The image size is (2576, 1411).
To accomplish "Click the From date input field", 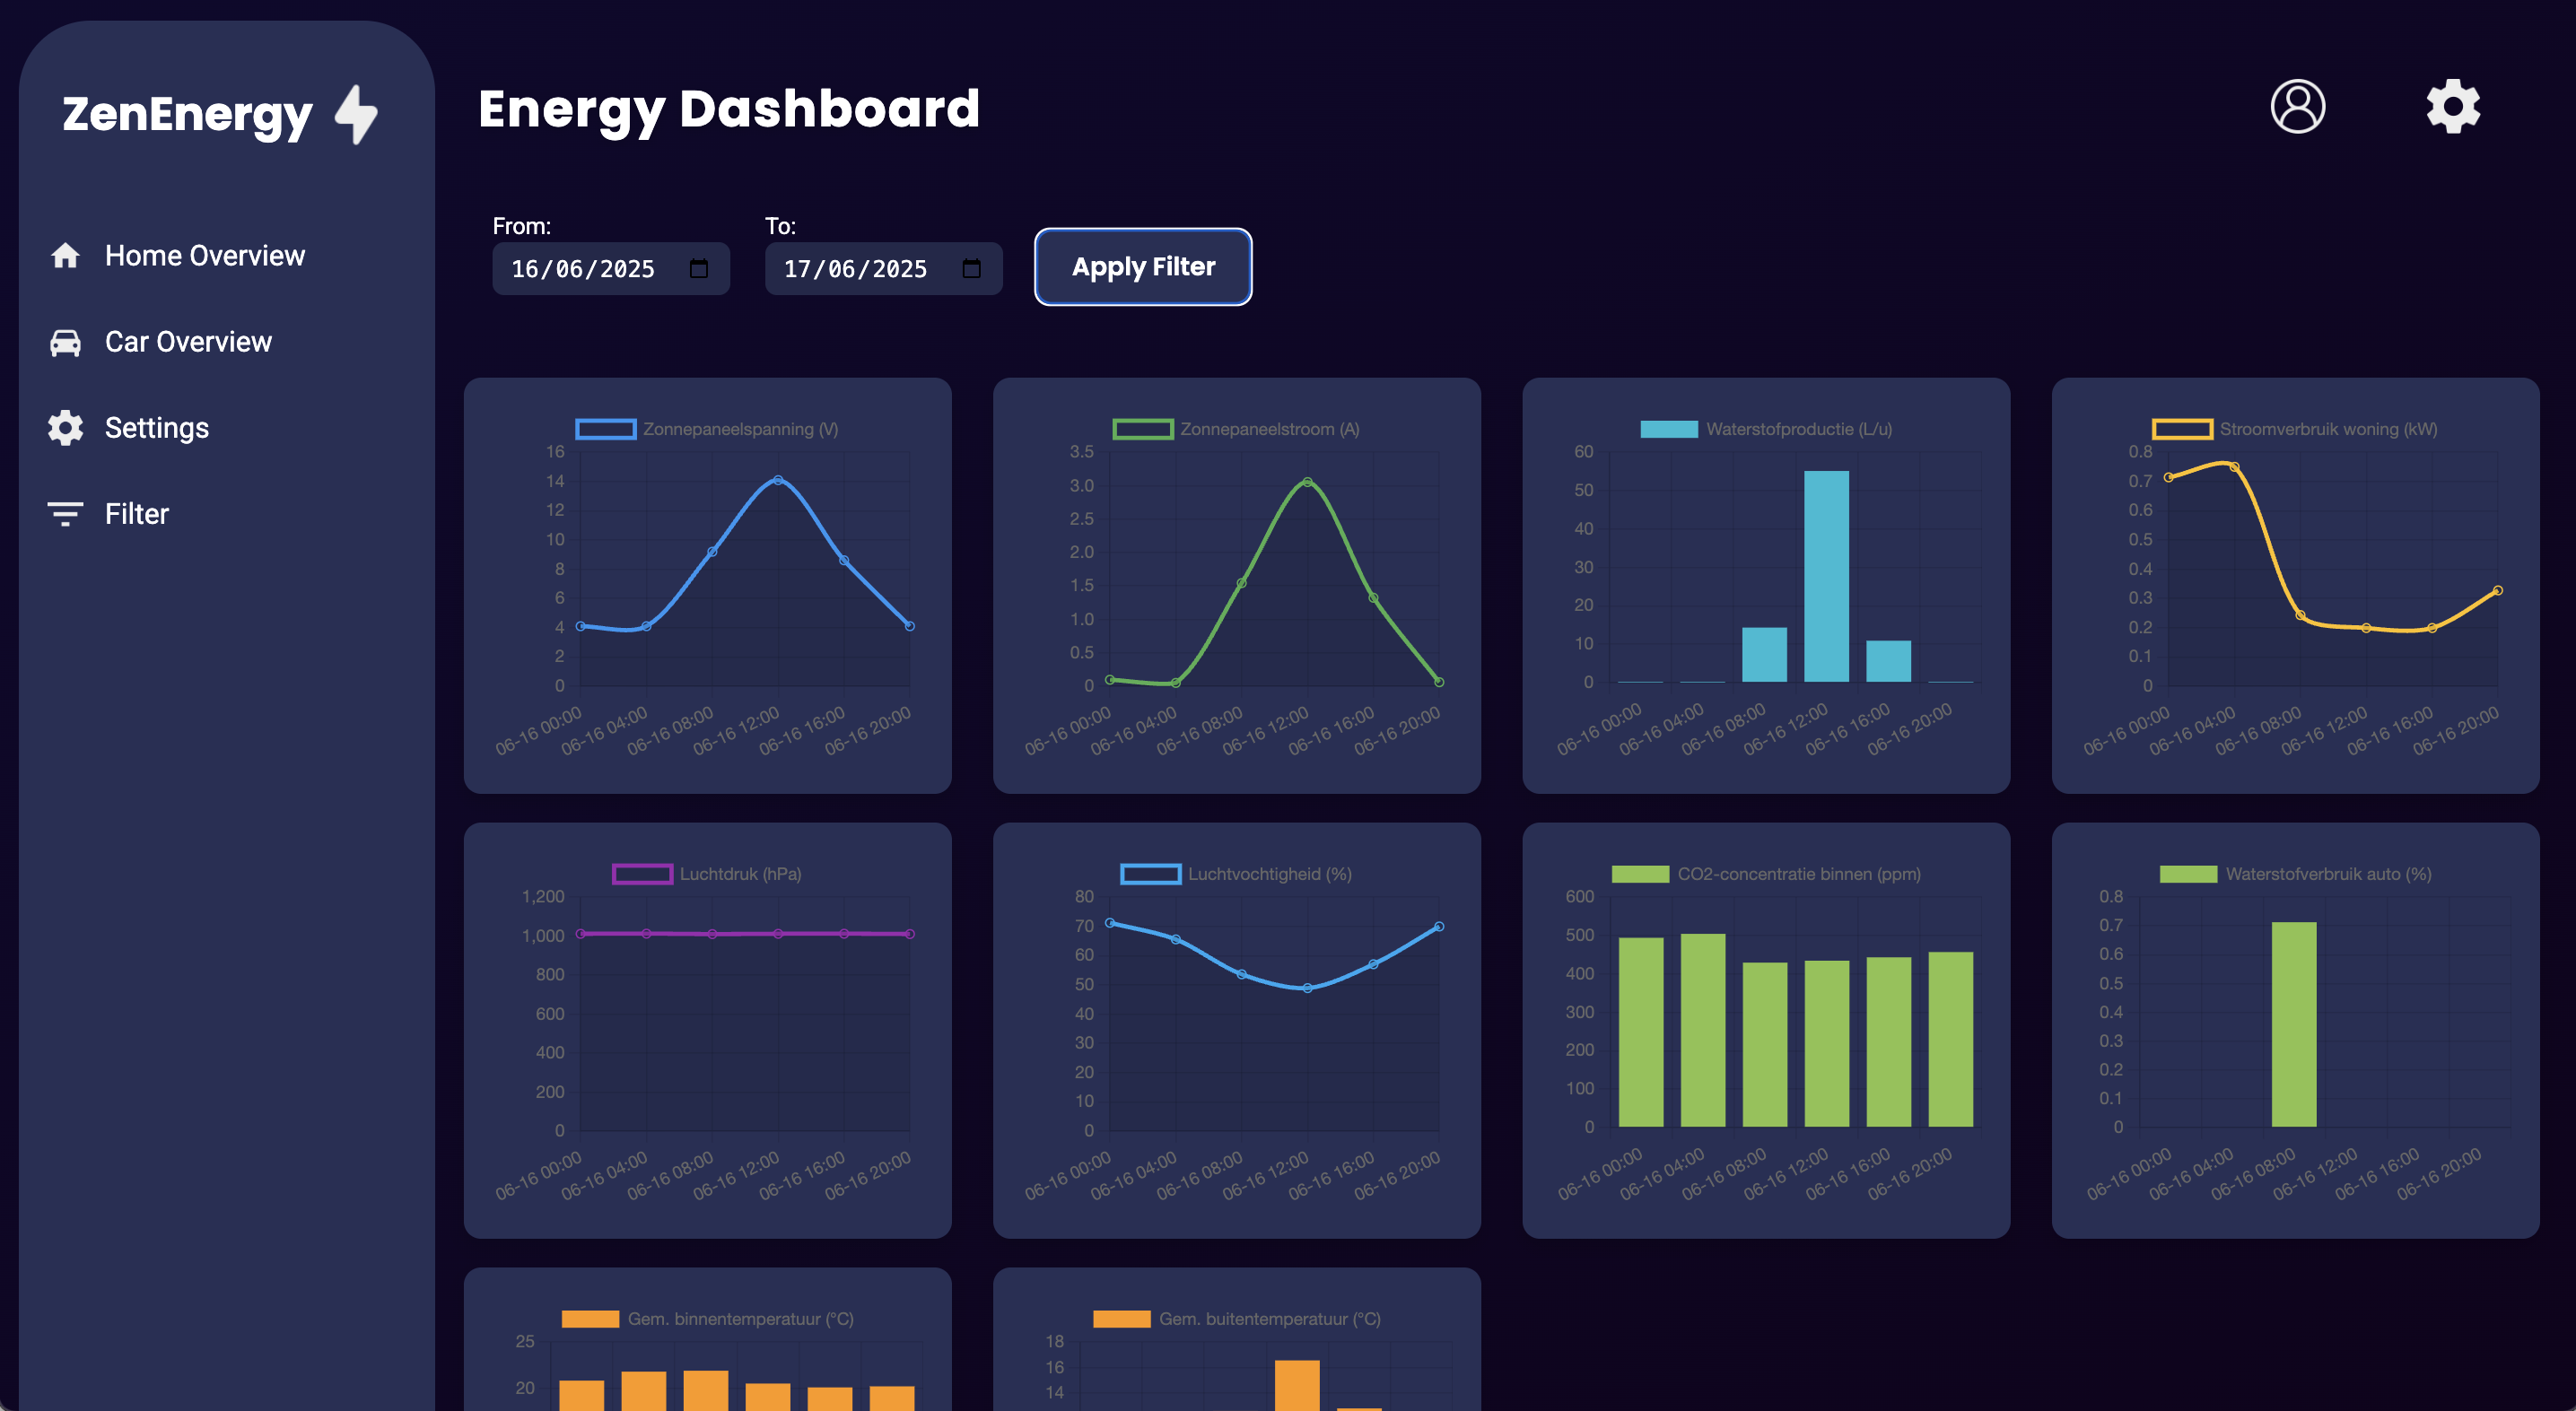I will point(583,269).
